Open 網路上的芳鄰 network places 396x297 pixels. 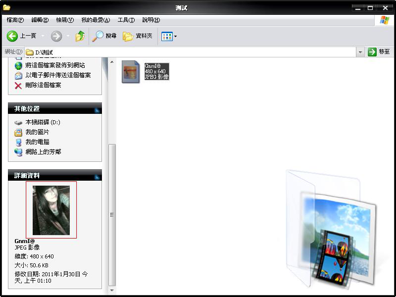(43, 152)
